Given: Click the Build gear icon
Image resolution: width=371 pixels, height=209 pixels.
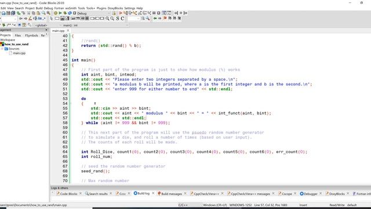Looking at the screenshot, I should click(56, 13).
